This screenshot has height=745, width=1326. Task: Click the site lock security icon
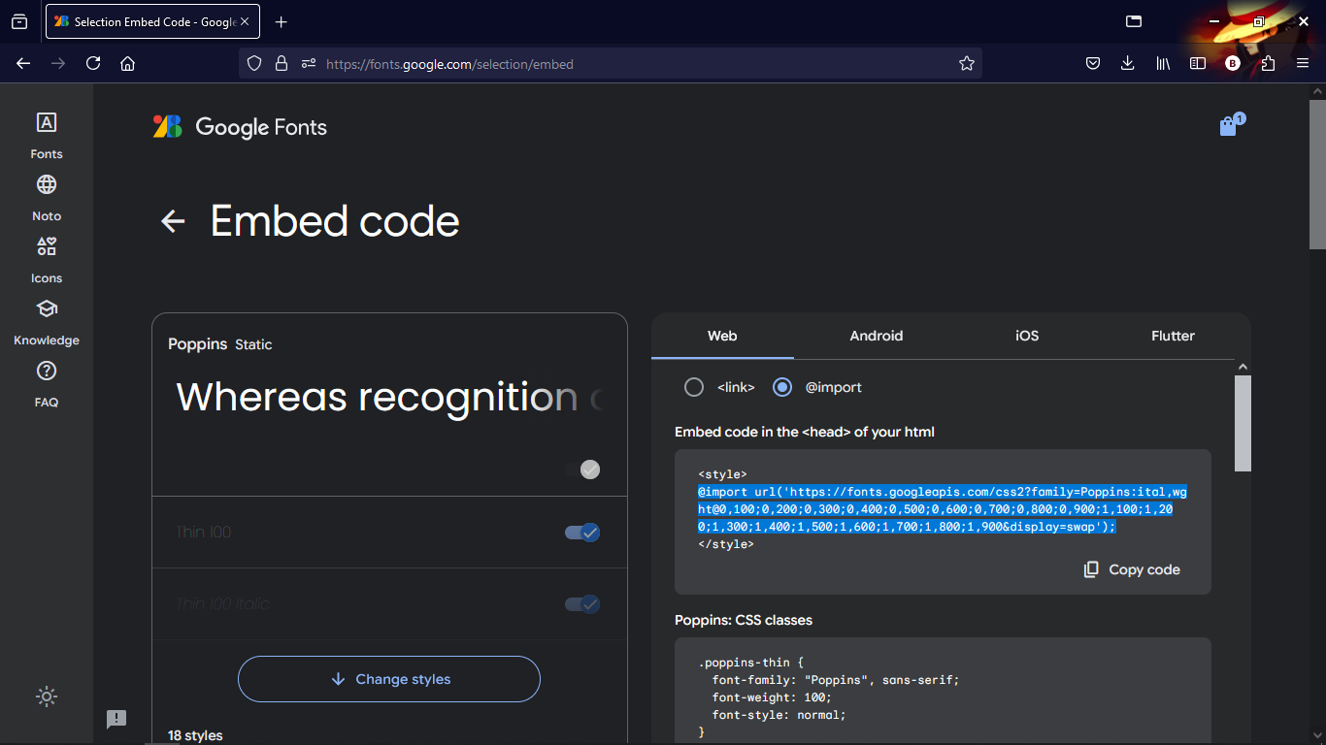tap(282, 63)
